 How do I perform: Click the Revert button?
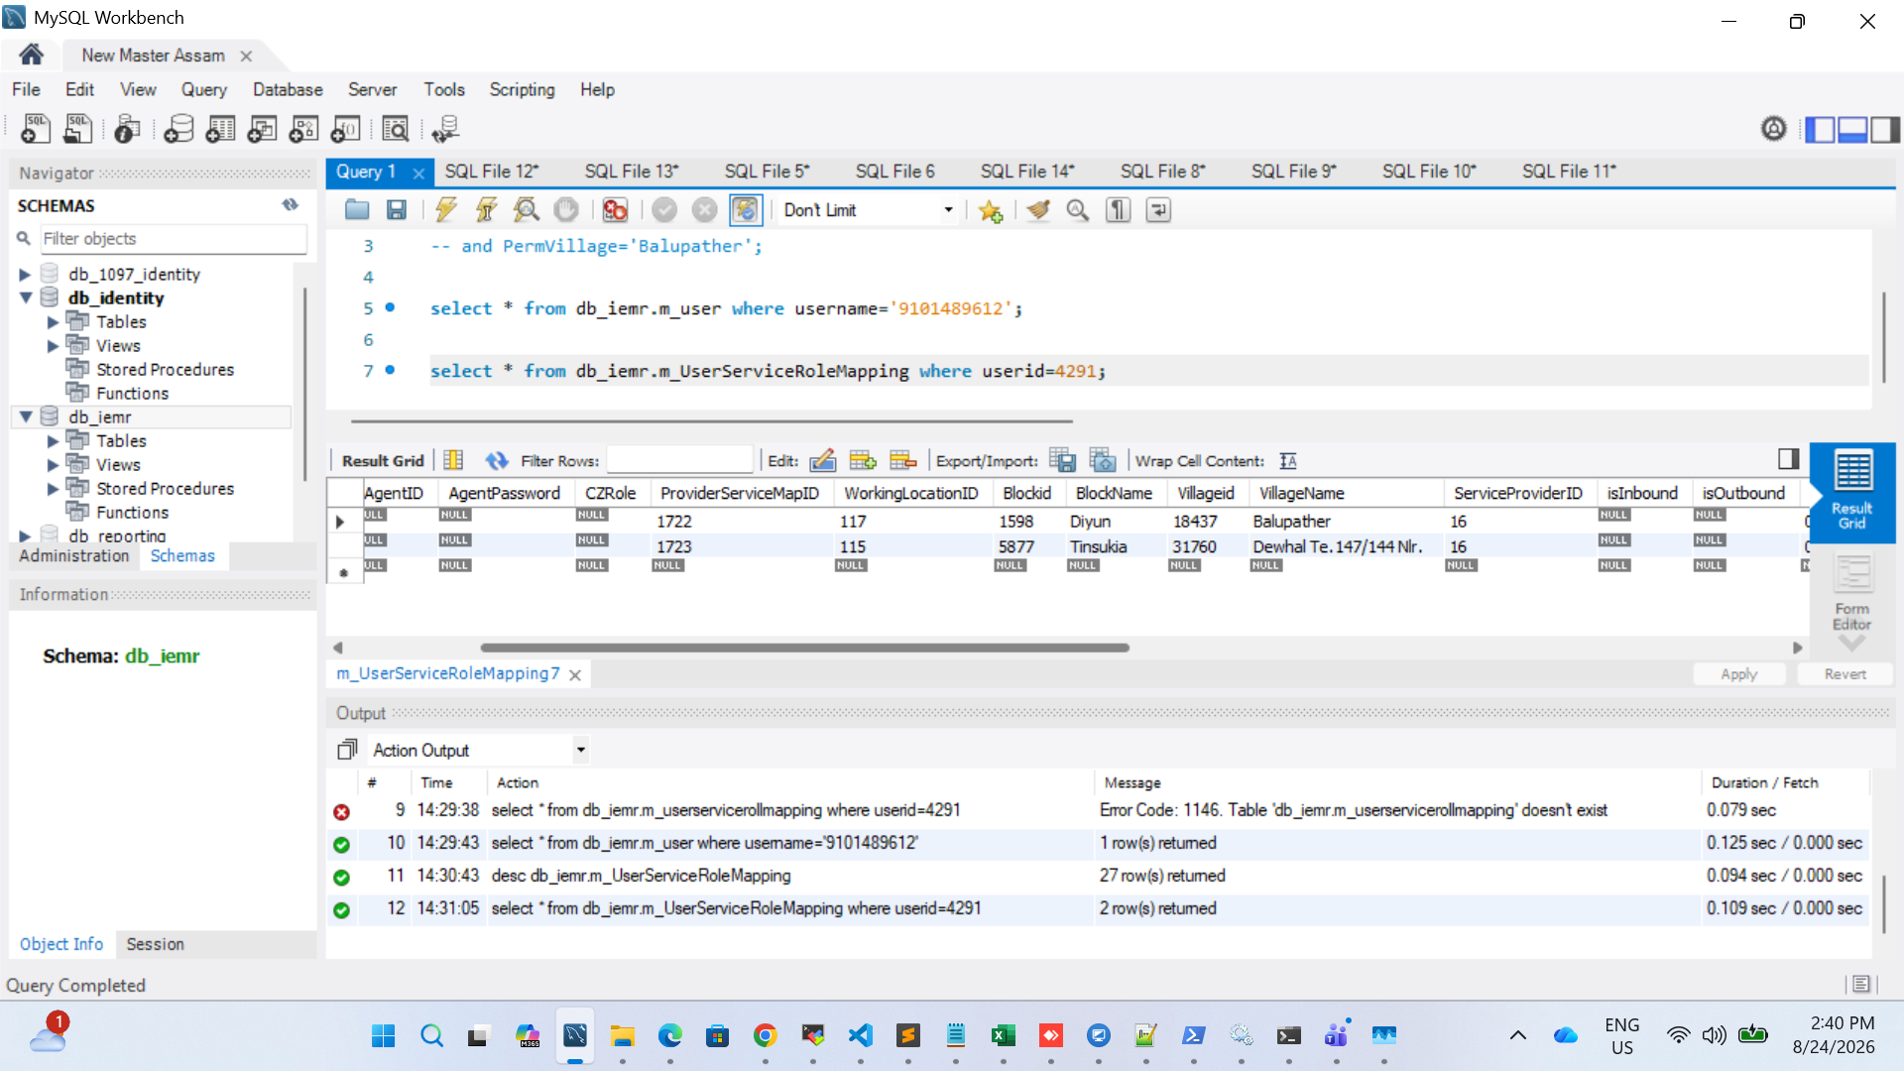pos(1844,674)
